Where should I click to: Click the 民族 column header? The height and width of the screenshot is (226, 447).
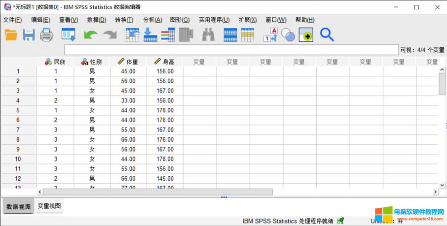[x=55, y=62]
